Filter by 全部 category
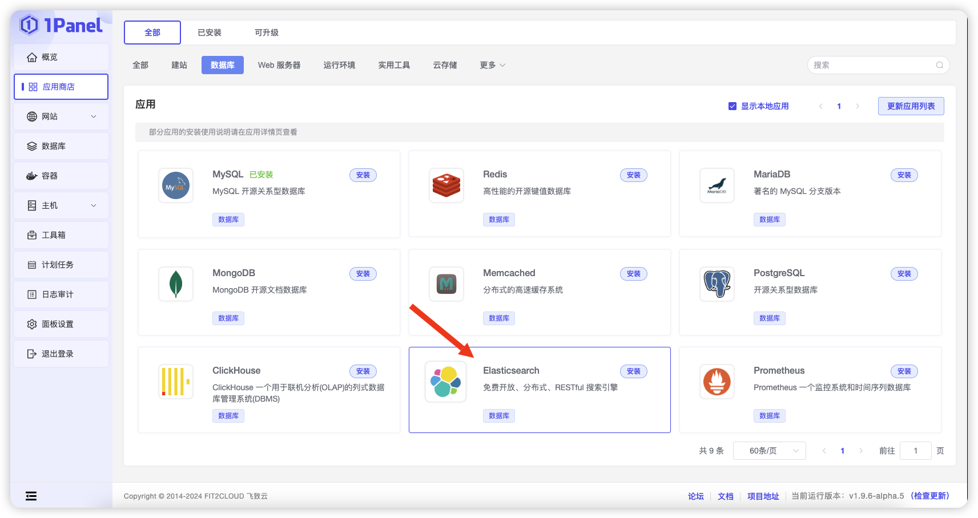Screen dimensions: 978x518 tap(140, 65)
